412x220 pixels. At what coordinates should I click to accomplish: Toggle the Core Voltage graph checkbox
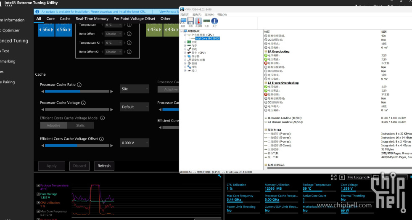click(38, 194)
